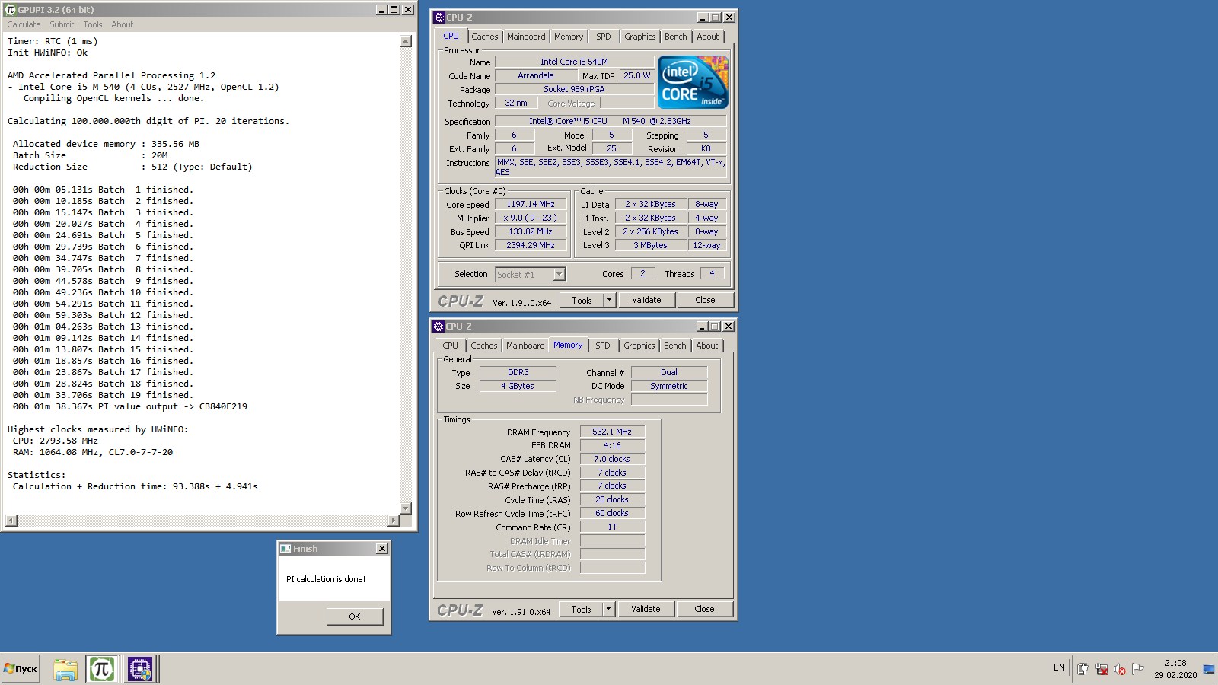Click the Action Center flag tray icon
The image size is (1218, 685).
1138,669
